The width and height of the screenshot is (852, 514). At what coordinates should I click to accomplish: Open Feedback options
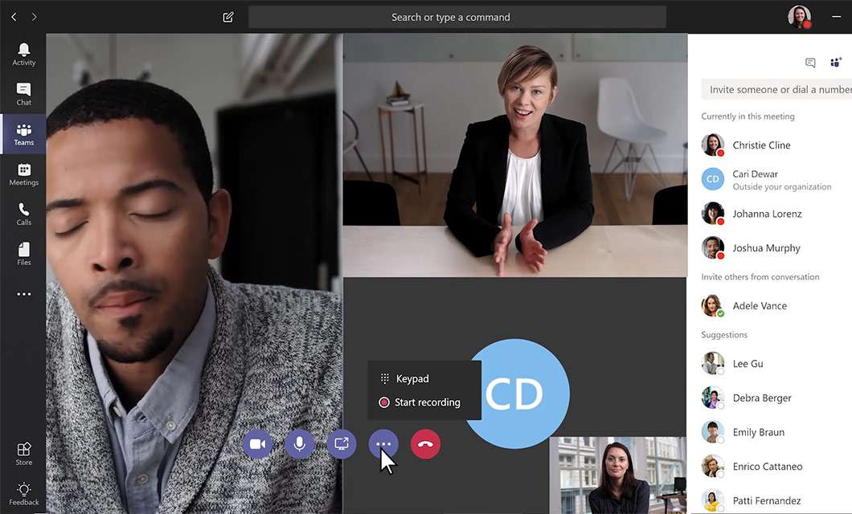coord(23,492)
